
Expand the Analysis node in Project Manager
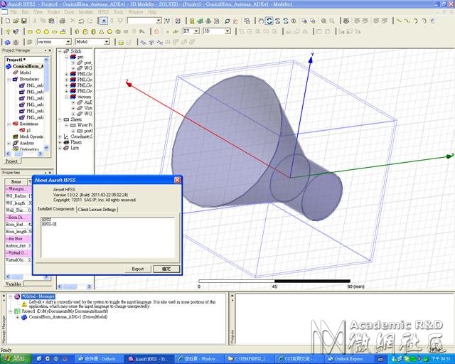point(9,143)
